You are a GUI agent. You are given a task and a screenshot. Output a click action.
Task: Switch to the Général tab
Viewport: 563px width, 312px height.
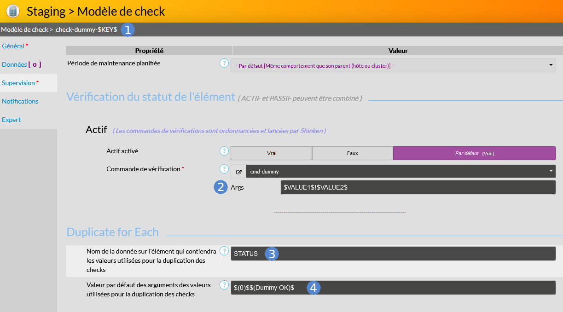(x=13, y=46)
